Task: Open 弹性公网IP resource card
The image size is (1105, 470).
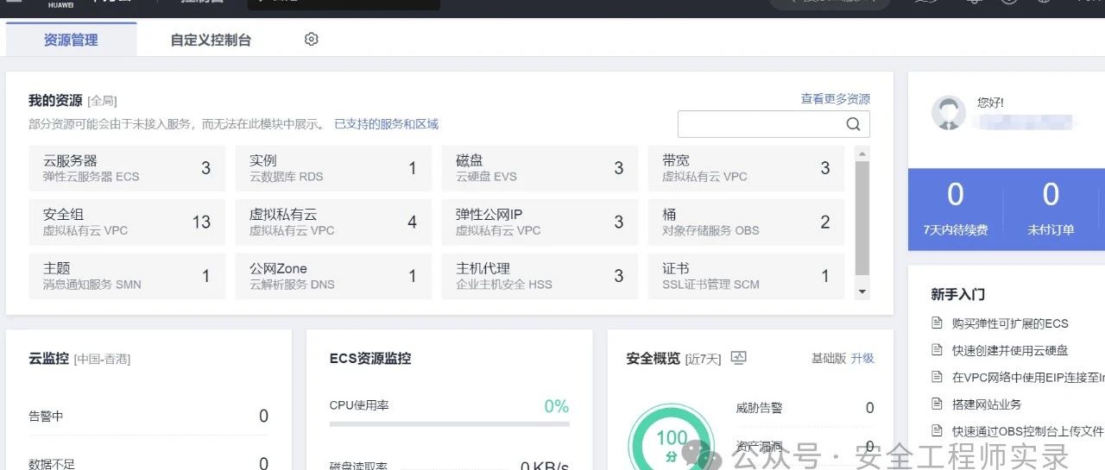Action: click(x=540, y=222)
